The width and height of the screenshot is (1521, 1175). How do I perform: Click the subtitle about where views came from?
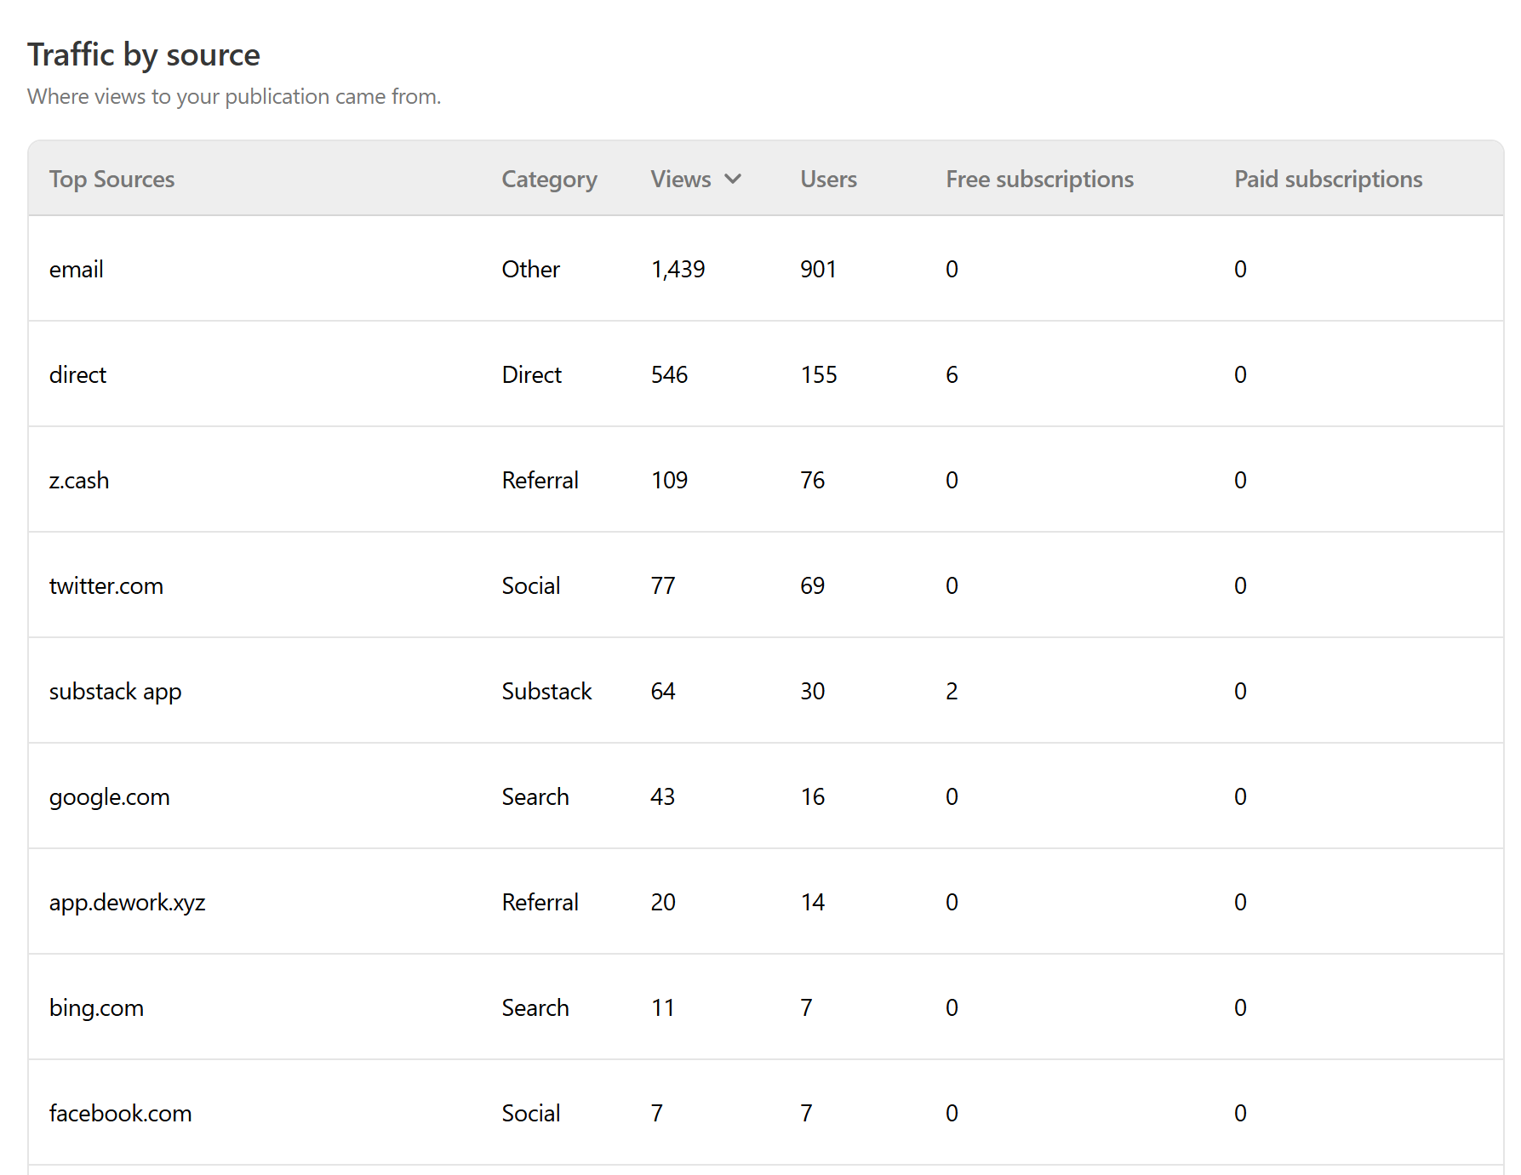(x=234, y=96)
